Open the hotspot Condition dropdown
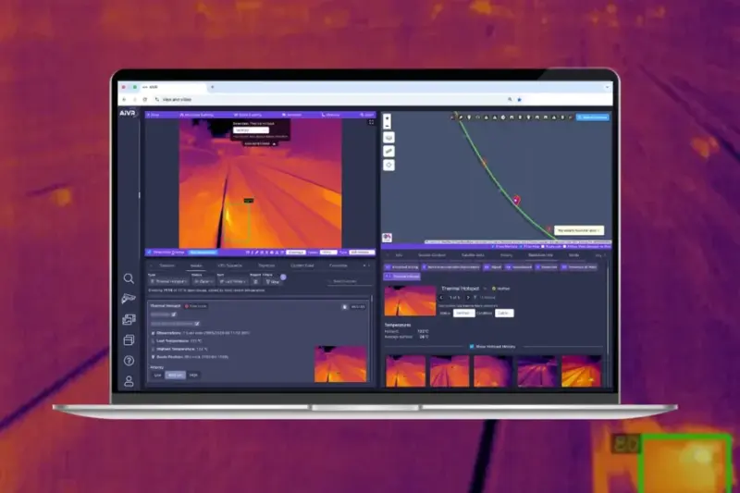 tap(503, 314)
